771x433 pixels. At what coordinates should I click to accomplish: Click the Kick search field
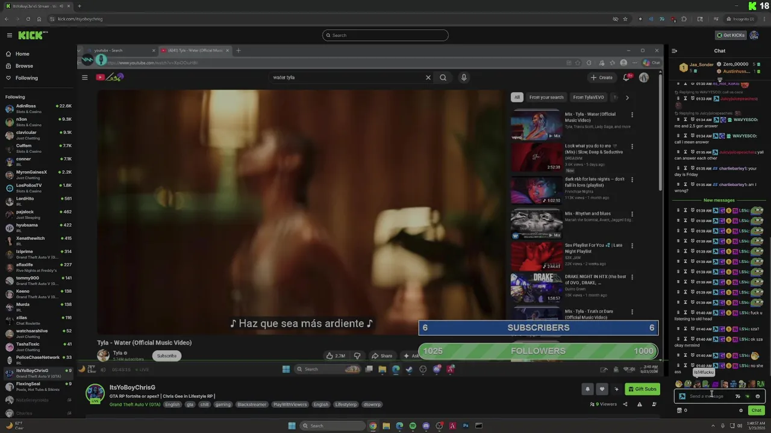[385, 35]
